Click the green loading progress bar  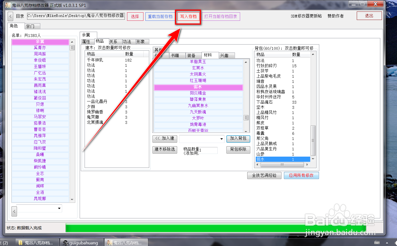coord(216,228)
